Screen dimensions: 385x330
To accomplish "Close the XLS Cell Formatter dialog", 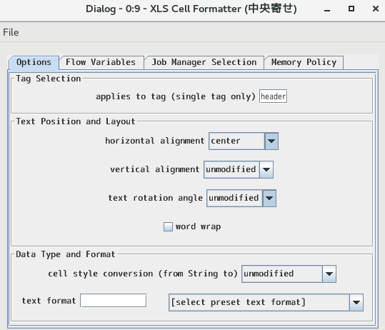I will (376, 9).
